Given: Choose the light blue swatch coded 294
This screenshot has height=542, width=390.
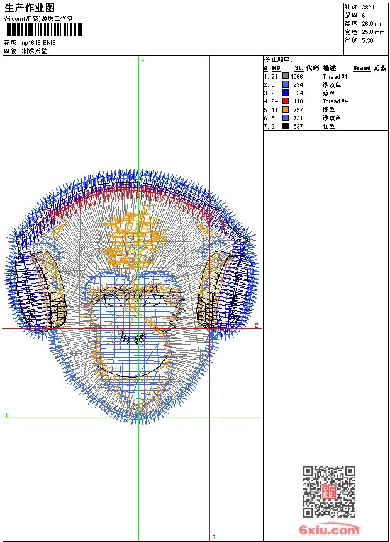Looking at the screenshot, I should coord(286,84).
